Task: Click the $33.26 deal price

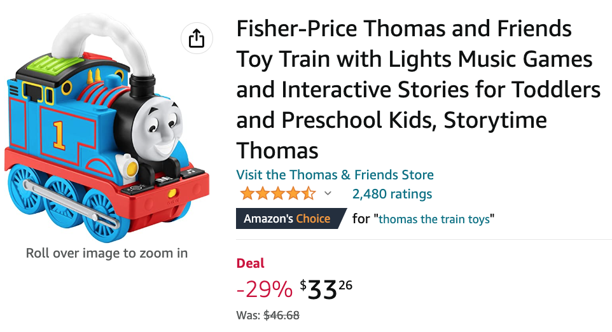Action: click(326, 289)
